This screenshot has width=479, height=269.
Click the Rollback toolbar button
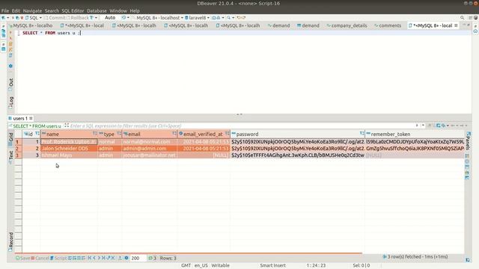coord(78,18)
